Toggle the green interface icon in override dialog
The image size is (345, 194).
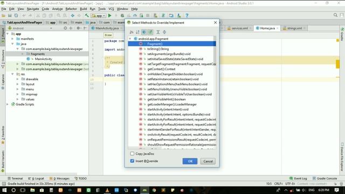pos(150,32)
